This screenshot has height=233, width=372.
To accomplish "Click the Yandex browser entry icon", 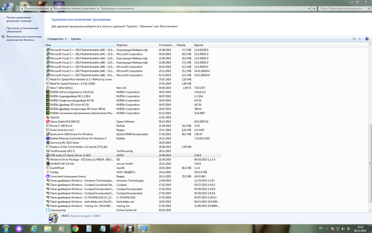I will coord(48,172).
